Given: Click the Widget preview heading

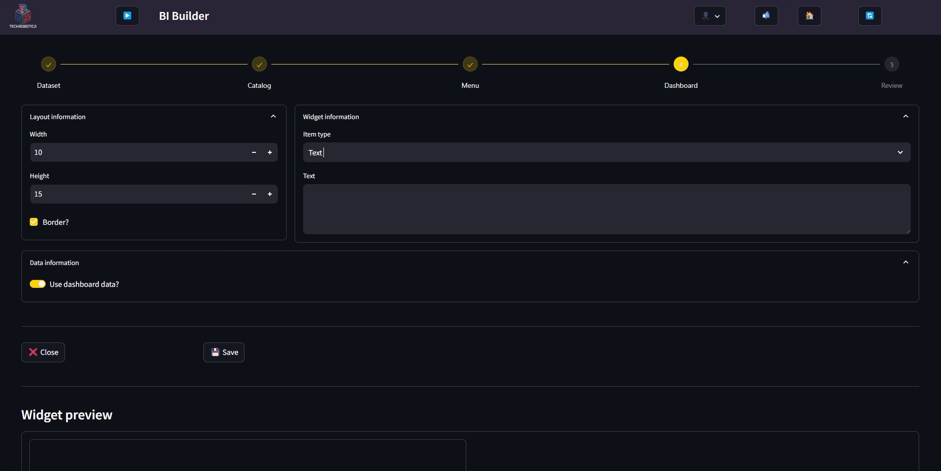Looking at the screenshot, I should [67, 415].
